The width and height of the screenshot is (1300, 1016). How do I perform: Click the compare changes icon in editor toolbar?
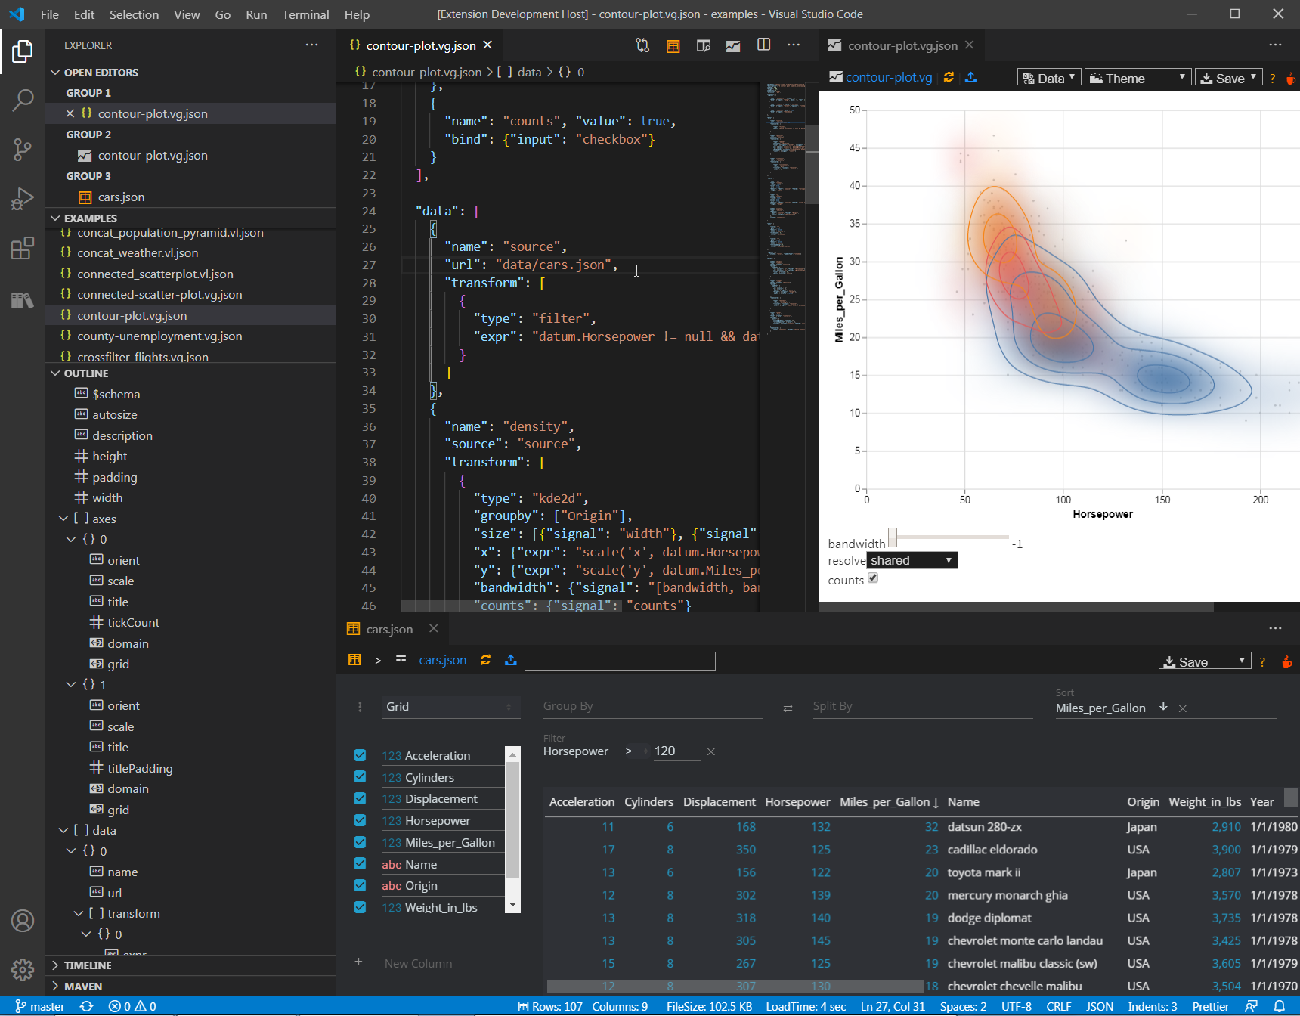coord(642,45)
